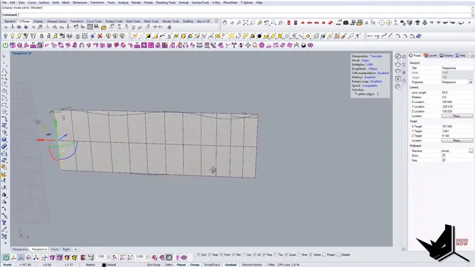Viewport: 475px width, 267px height.
Task: Click the four-arrow move icon in T-Splines toolbar
Action: point(248,45)
